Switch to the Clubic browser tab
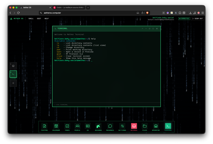The height and width of the screenshot is (144, 213). (x=69, y=7)
